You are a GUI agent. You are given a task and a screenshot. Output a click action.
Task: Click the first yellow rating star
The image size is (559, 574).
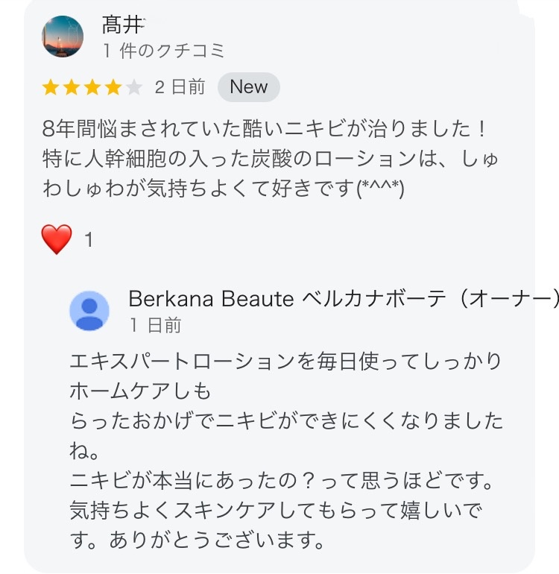51,88
